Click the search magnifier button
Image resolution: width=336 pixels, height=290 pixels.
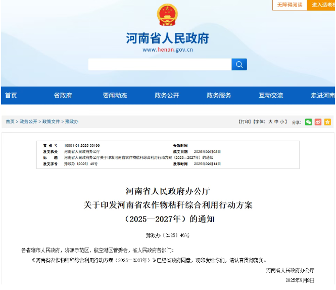pos(239,64)
